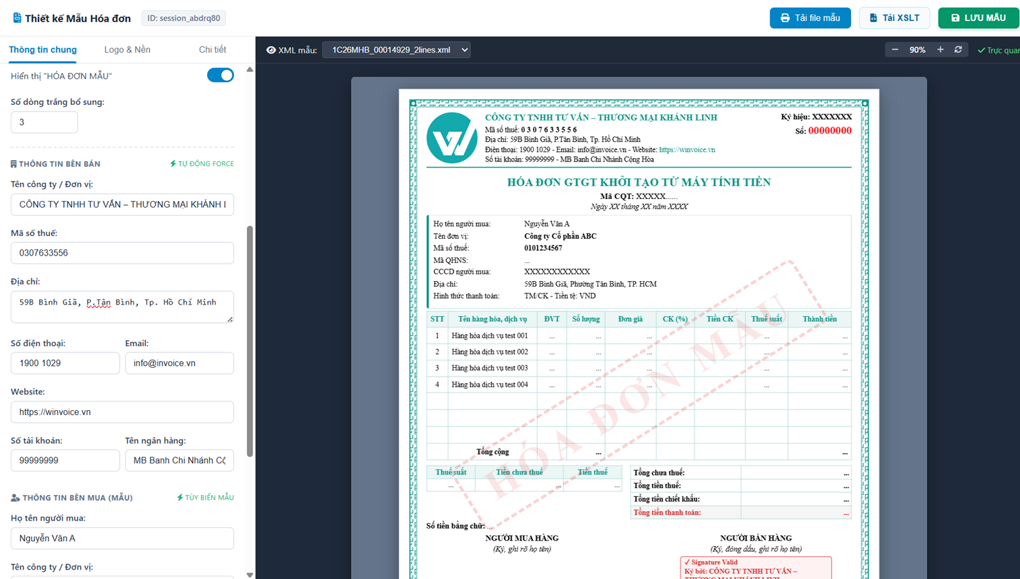Screen dimensions: 1020x579
Task: Click row Hàng hóa dịch vụ test 004
Action: click(x=639, y=385)
